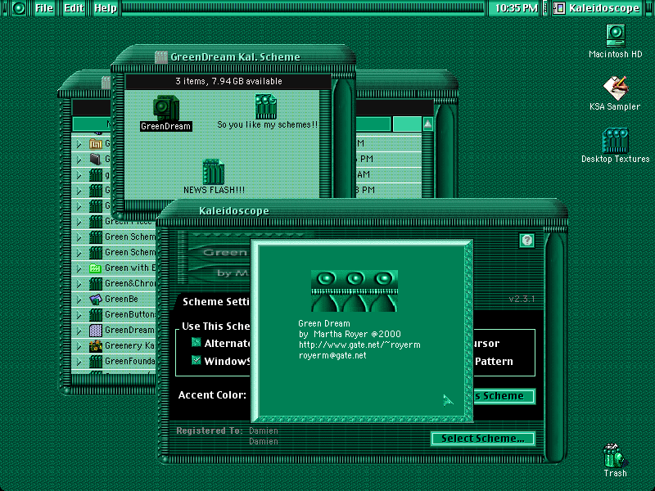The image size is (655, 491).
Task: Expand the "Green&Chro" row triangle
Action: pyautogui.click(x=79, y=284)
